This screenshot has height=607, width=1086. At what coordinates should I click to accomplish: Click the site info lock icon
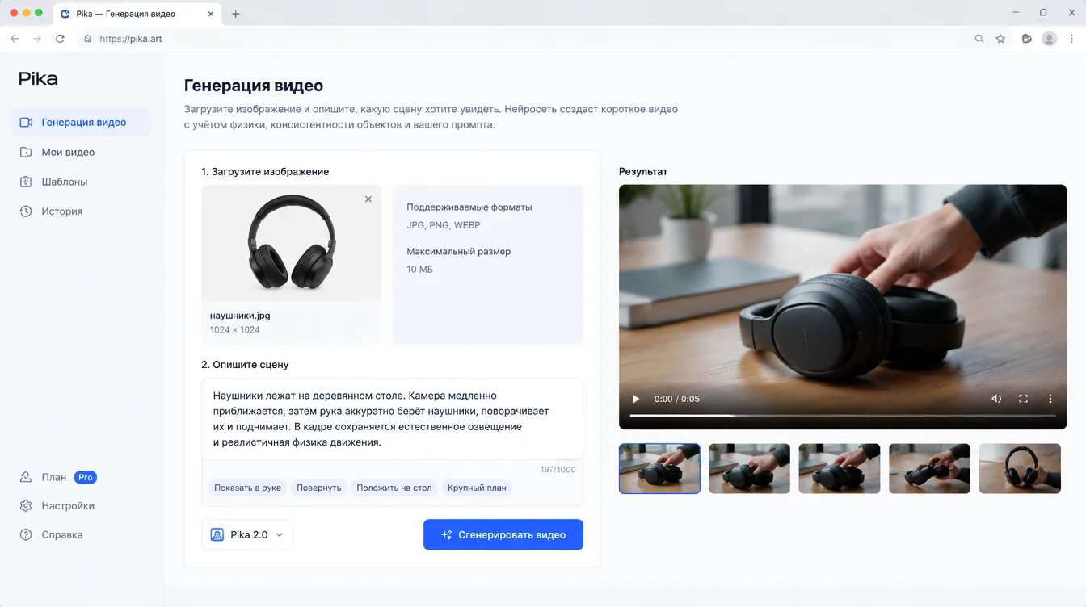pyautogui.click(x=88, y=39)
